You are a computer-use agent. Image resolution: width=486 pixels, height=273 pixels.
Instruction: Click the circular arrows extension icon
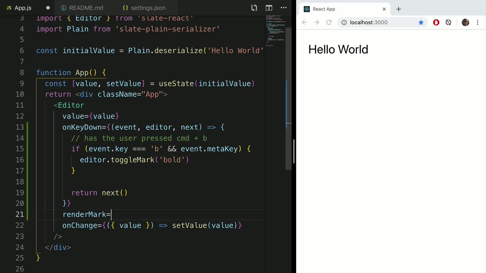448,22
